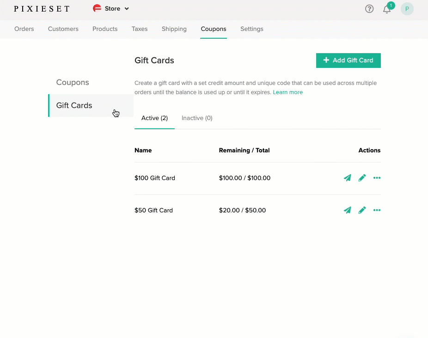Image resolution: width=428 pixels, height=338 pixels.
Task: Click the red Store logo icon
Action: [97, 8]
